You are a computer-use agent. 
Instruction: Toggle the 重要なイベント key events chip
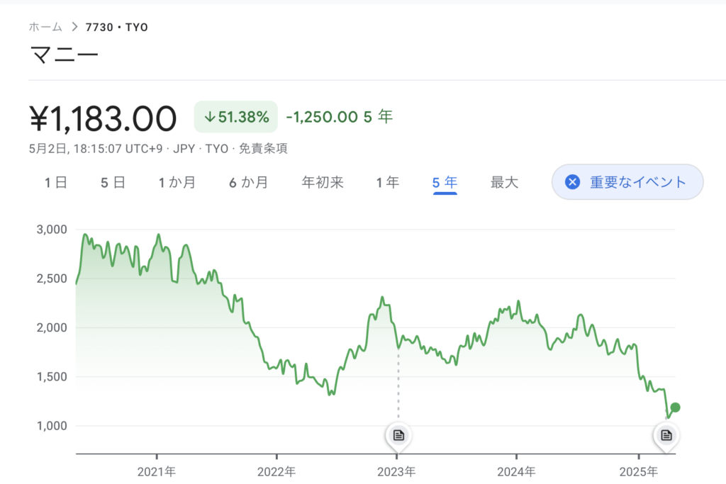[x=627, y=182]
